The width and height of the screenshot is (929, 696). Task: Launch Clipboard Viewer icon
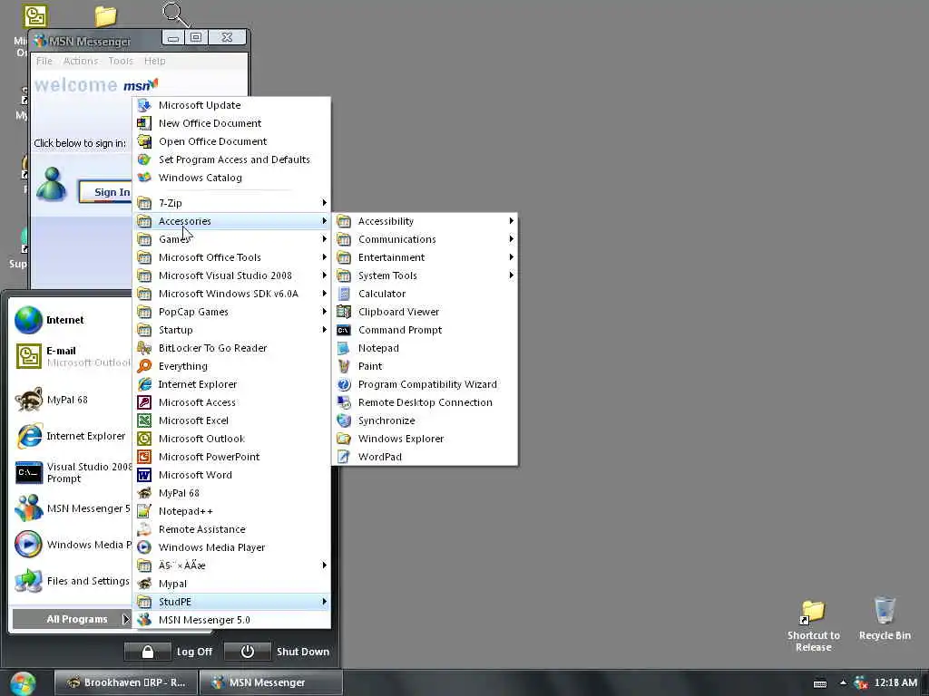coord(344,312)
